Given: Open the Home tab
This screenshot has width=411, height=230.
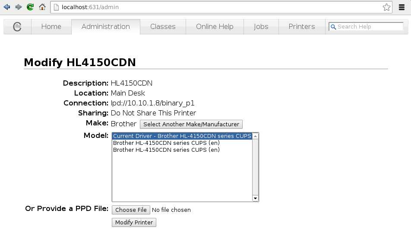Looking at the screenshot, I should (51, 26).
